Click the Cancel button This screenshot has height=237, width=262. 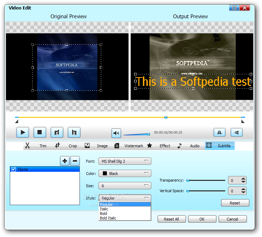pyautogui.click(x=233, y=219)
